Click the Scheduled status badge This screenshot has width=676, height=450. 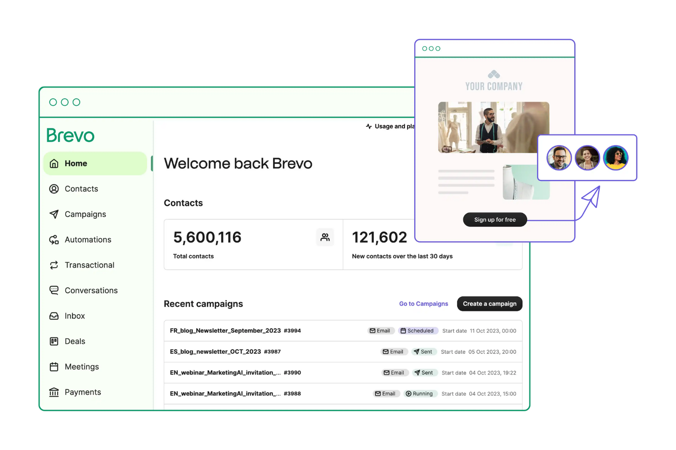click(417, 331)
